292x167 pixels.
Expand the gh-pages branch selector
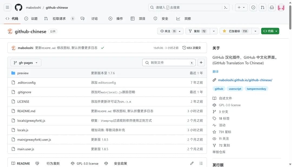click(x=26, y=63)
